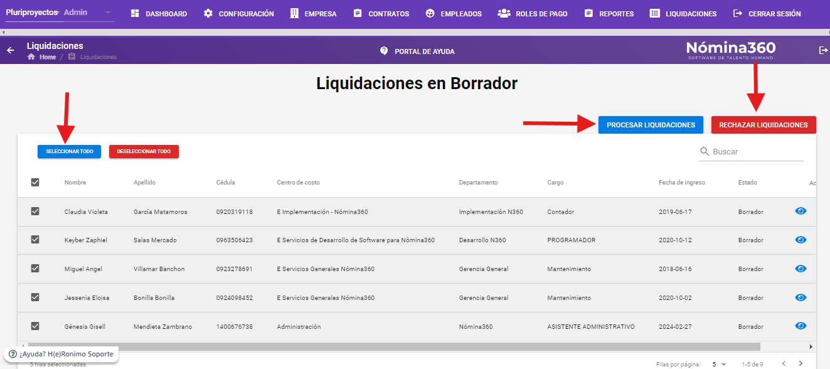View details eye icon for Claudia Violeta
The image size is (830, 369).
pyautogui.click(x=801, y=211)
